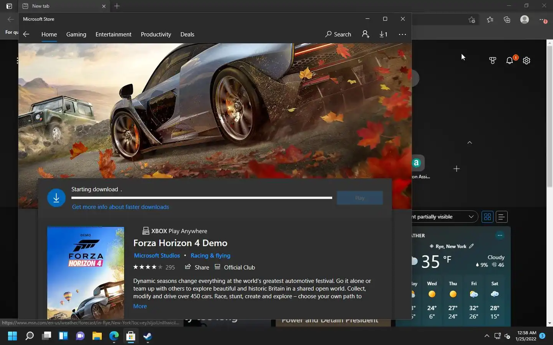Open the Microsoft Studios publisher link

[x=157, y=255]
